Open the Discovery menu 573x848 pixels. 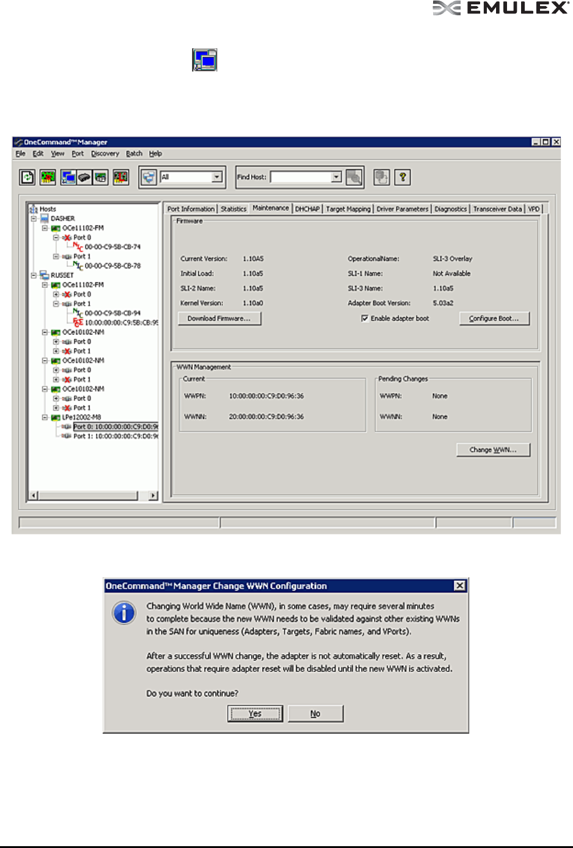click(x=105, y=154)
